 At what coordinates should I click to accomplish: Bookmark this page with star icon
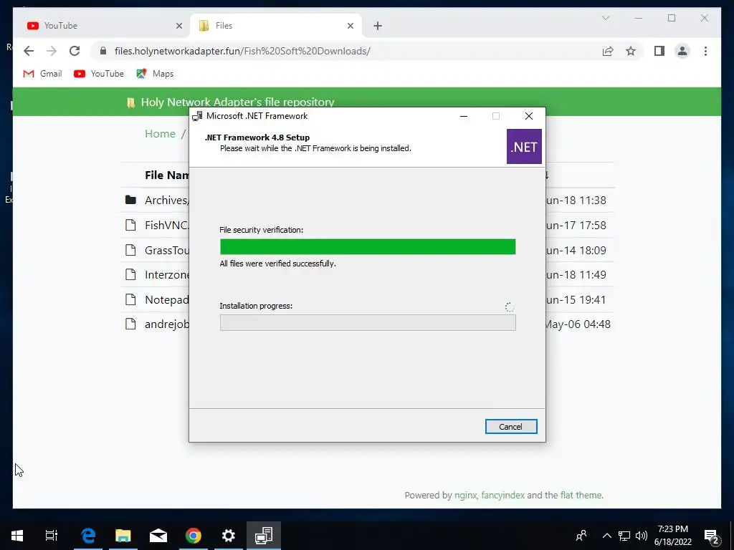click(631, 51)
